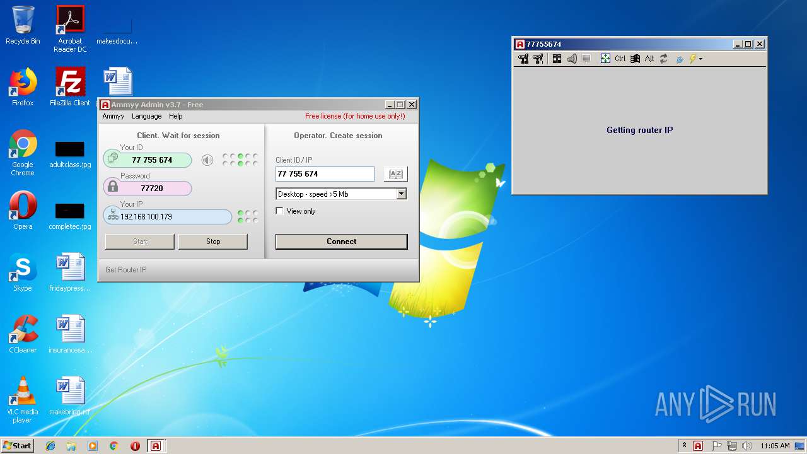
Task: Click the Client ID / IP input field
Action: click(325, 174)
